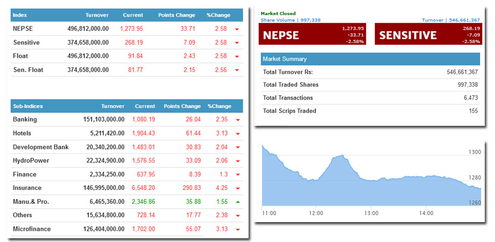Image resolution: width=495 pixels, height=242 pixels.
Task: Select the Development Bank row name
Action: (x=40, y=147)
